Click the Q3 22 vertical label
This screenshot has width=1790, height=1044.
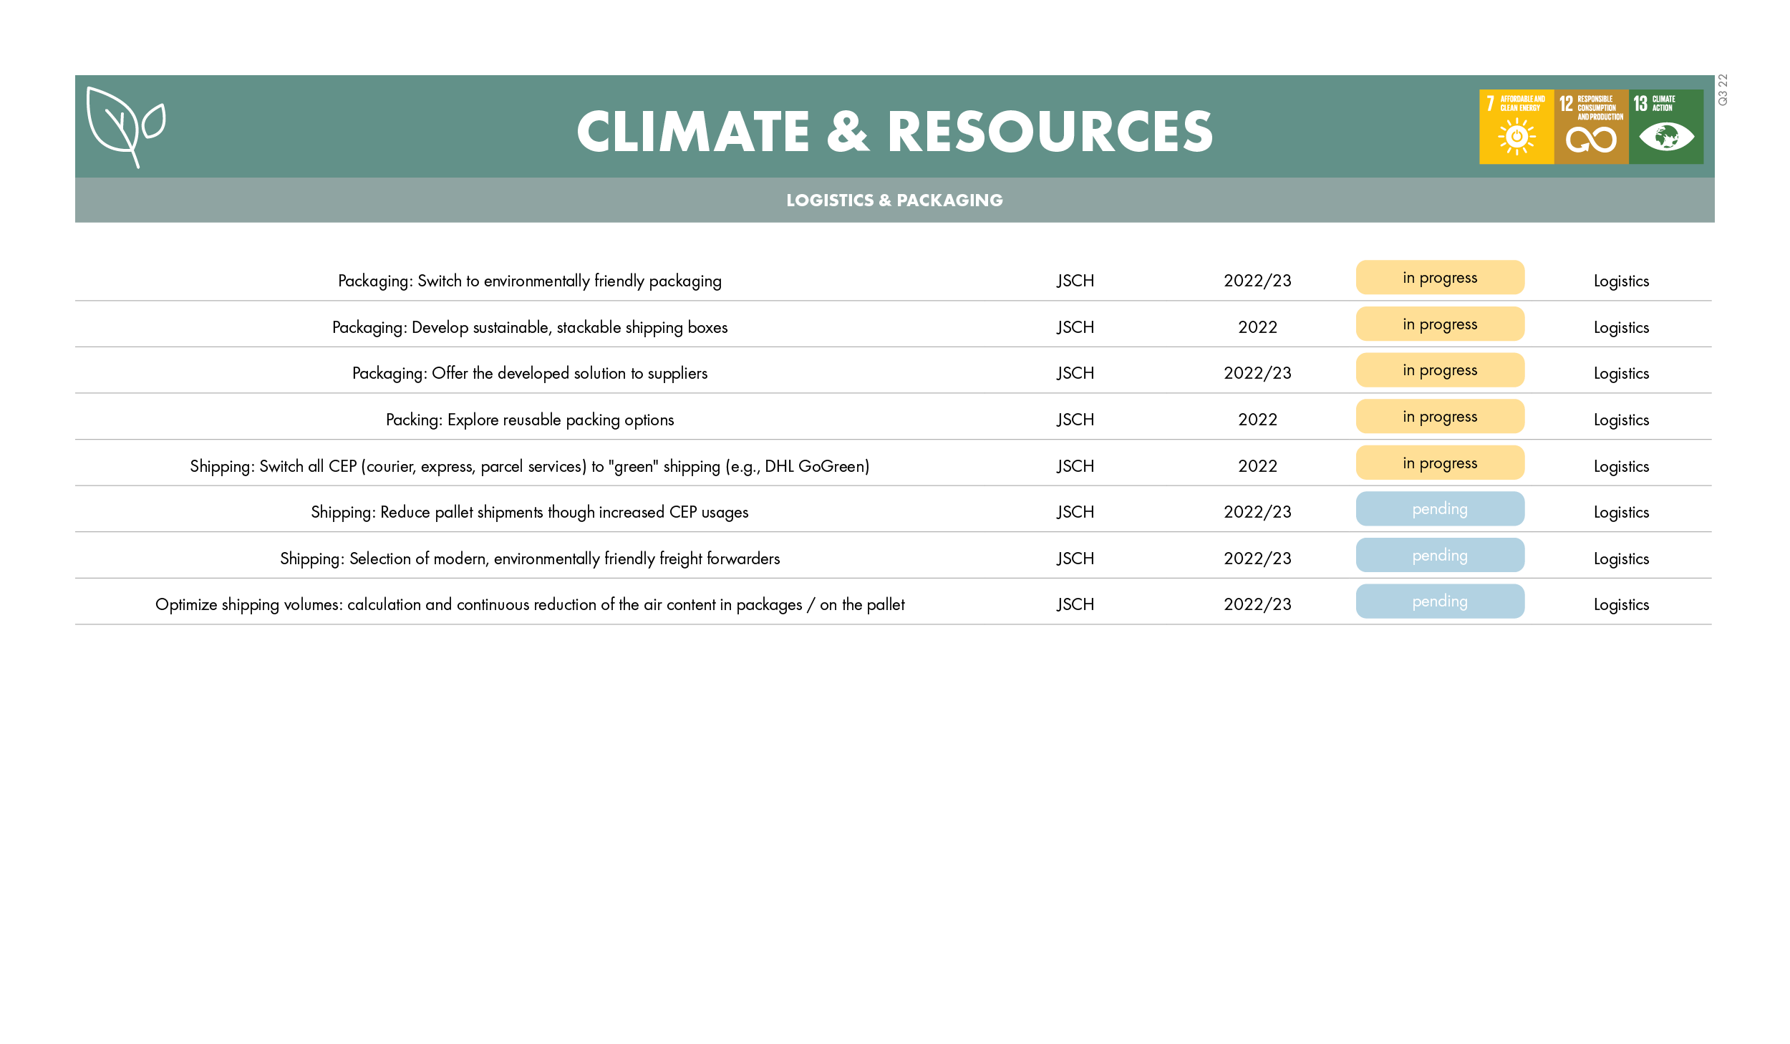point(1723,90)
